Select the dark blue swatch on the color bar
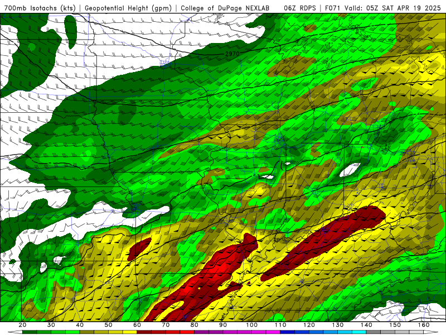The height and width of the screenshot is (335, 446). pos(287,332)
